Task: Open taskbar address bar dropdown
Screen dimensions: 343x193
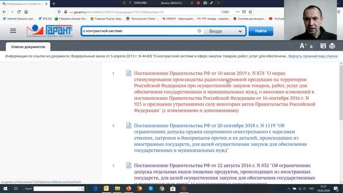Action: (79, 189)
